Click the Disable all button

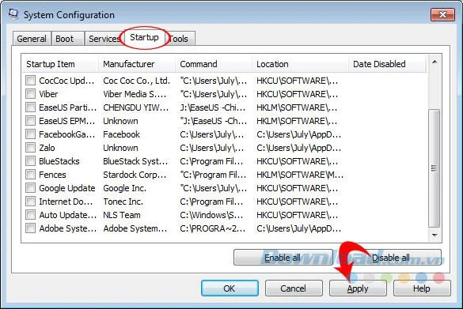[x=391, y=258]
